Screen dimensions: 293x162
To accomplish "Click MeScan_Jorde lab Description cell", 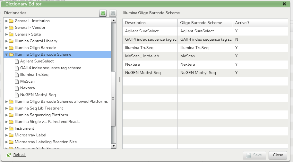I will coord(150,56).
